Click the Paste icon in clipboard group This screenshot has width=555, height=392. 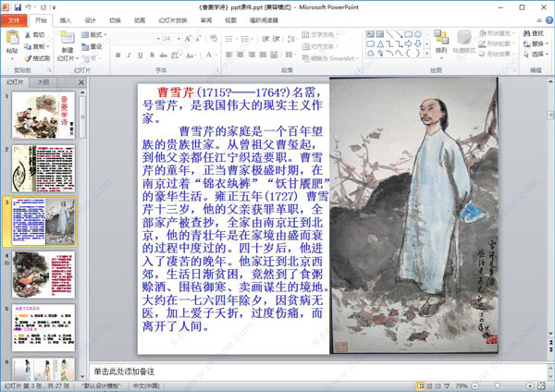click(12, 38)
